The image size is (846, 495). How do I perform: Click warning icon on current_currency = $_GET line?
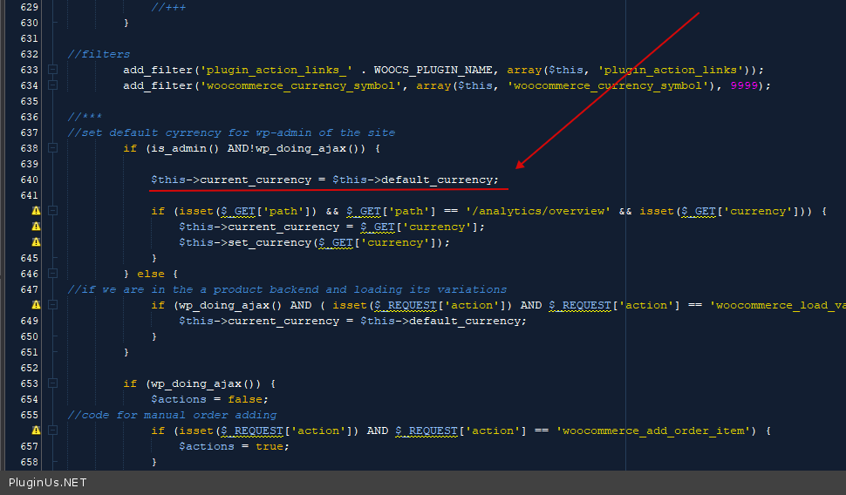pyautogui.click(x=36, y=227)
